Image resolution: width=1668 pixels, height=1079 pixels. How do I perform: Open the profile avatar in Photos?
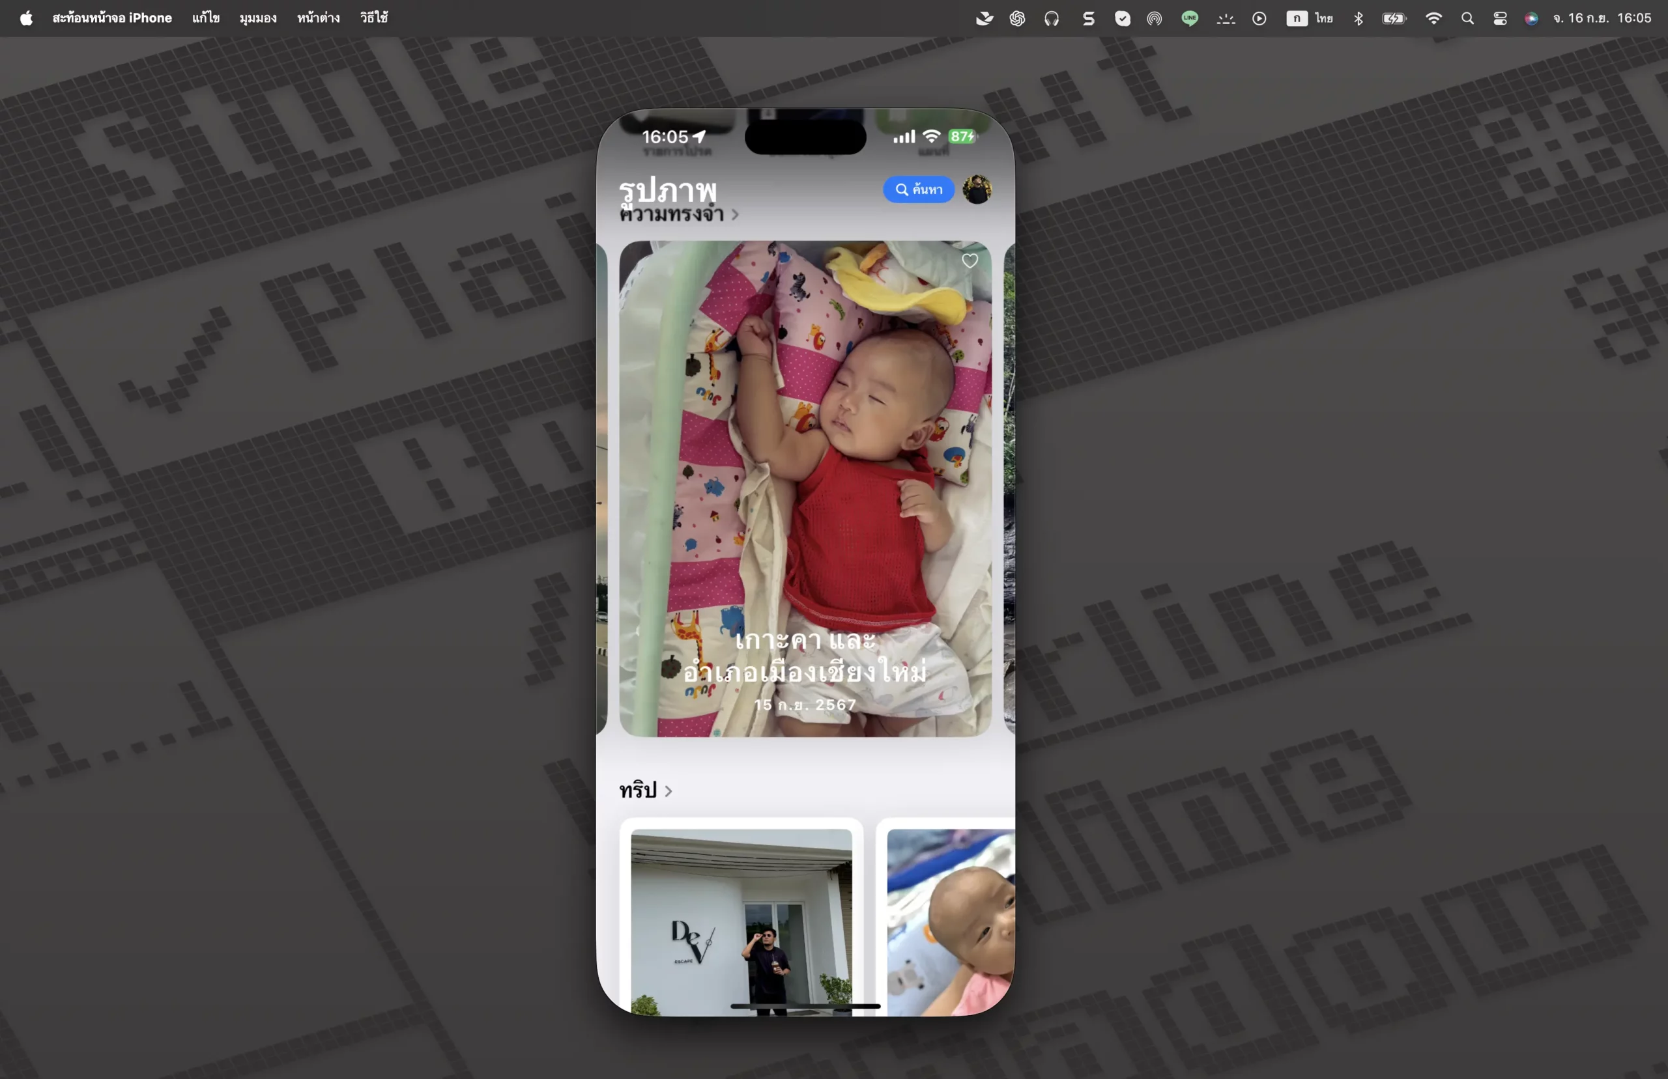(976, 190)
